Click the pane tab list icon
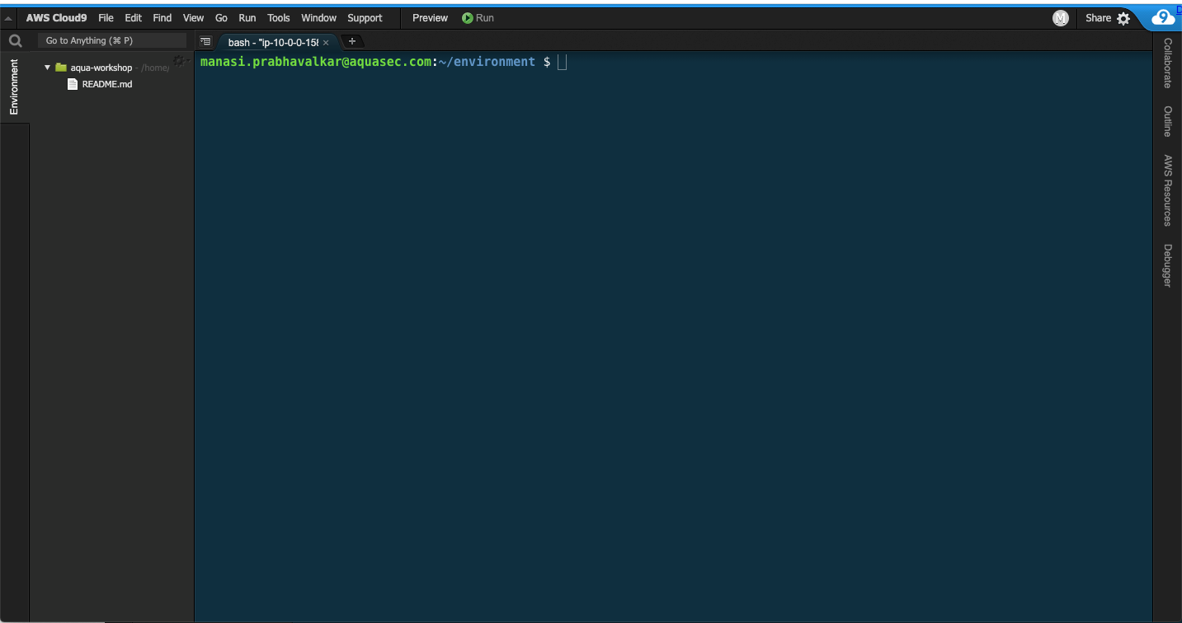 click(205, 41)
